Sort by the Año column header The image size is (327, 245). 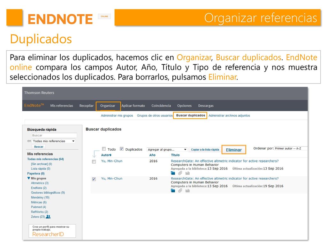coord(152,155)
